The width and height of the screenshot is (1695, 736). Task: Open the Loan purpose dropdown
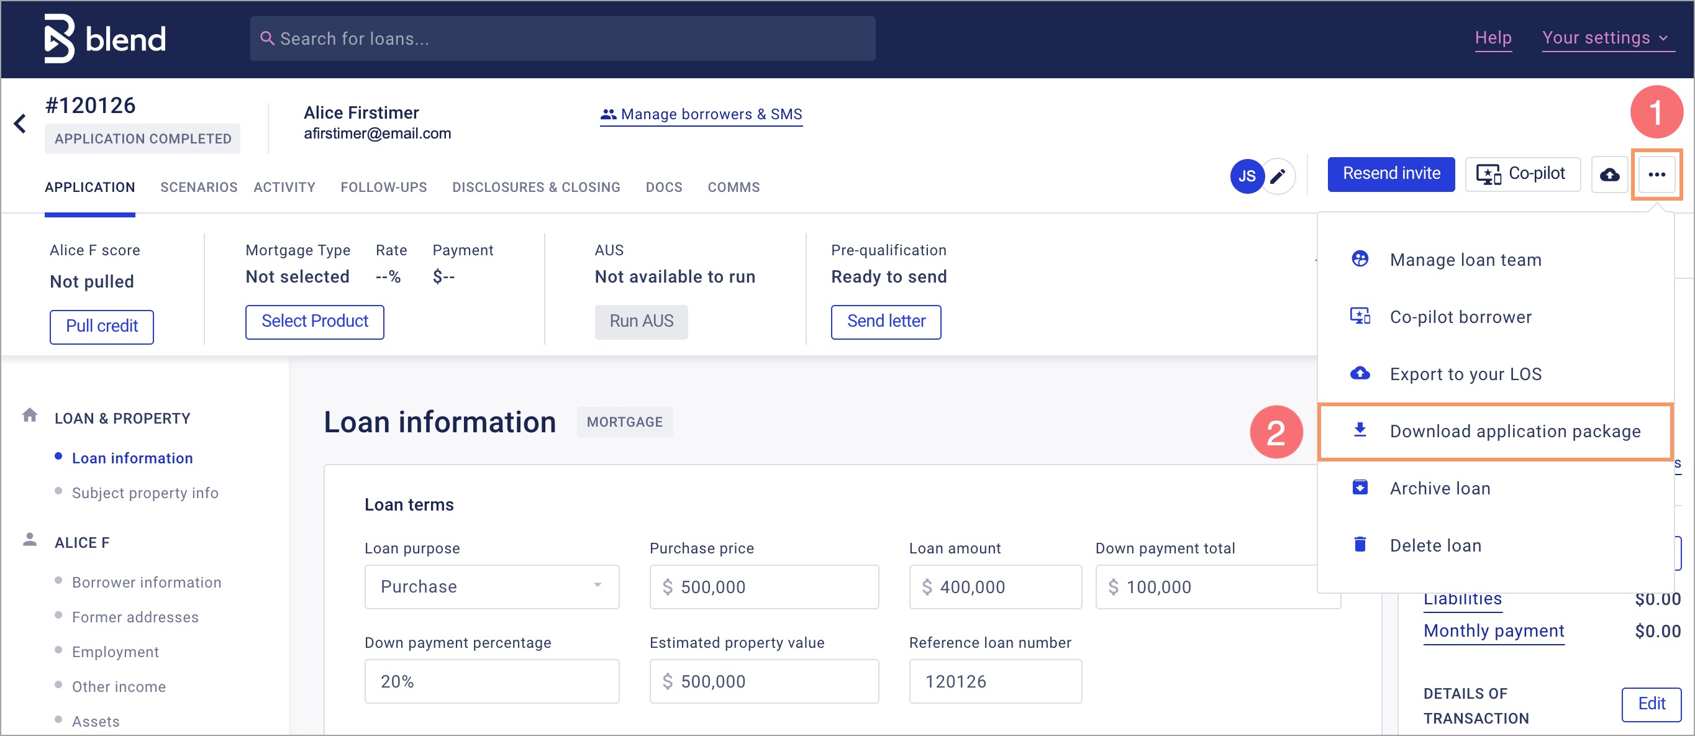pyautogui.click(x=491, y=586)
